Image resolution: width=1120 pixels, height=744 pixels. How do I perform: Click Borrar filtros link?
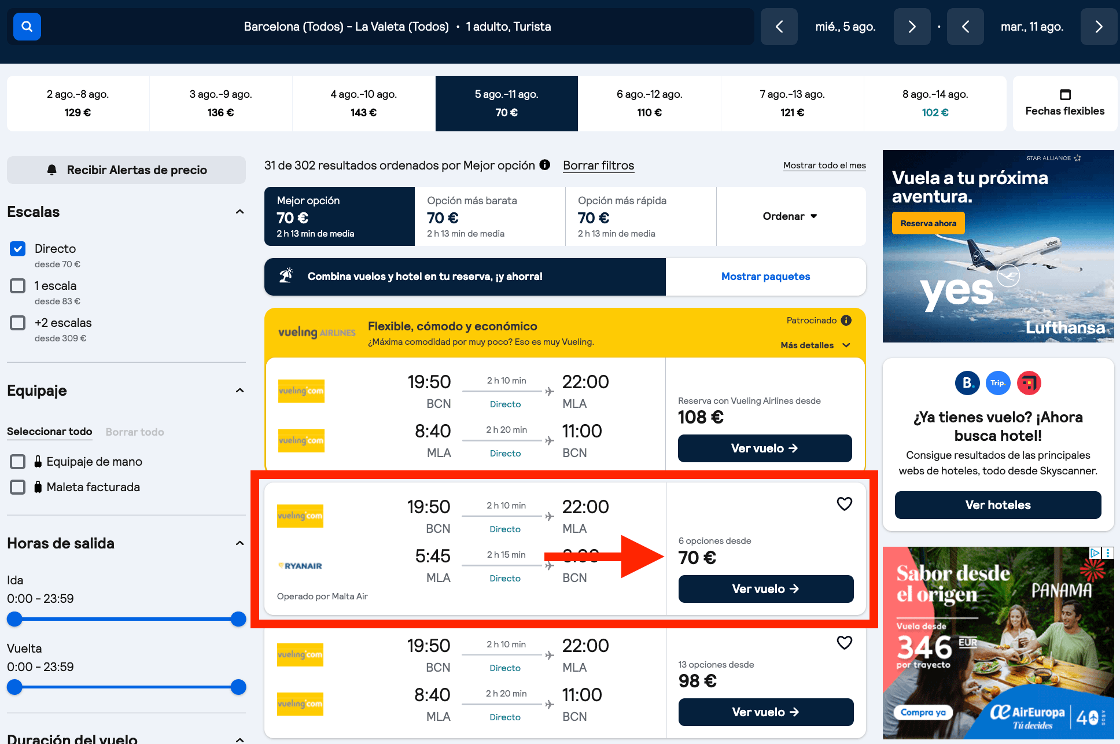tap(599, 165)
